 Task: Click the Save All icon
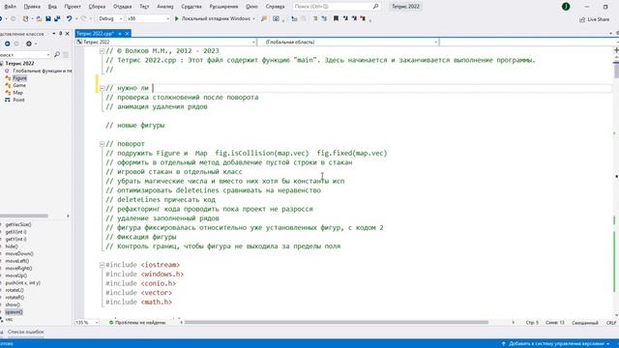pyautogui.click(x=57, y=18)
